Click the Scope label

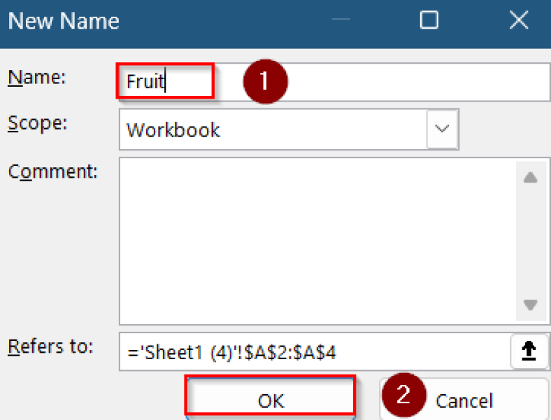tap(38, 123)
